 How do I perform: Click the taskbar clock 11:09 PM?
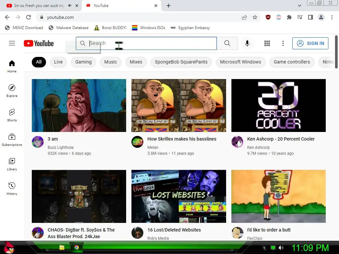pyautogui.click(x=310, y=248)
